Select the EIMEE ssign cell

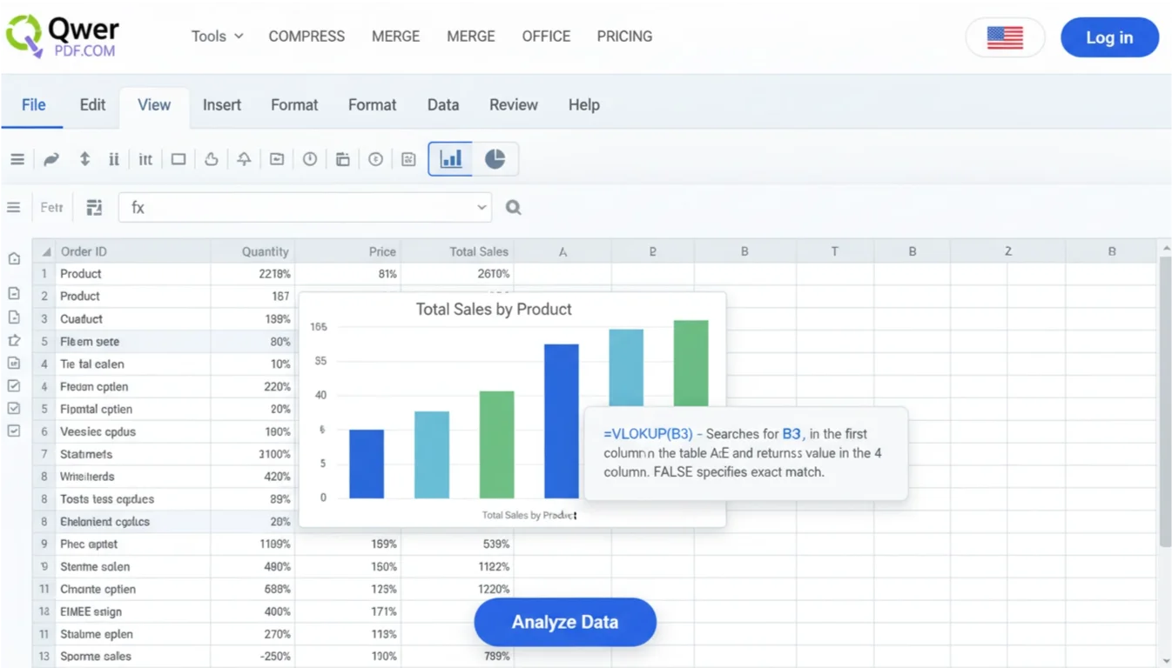[132, 611]
